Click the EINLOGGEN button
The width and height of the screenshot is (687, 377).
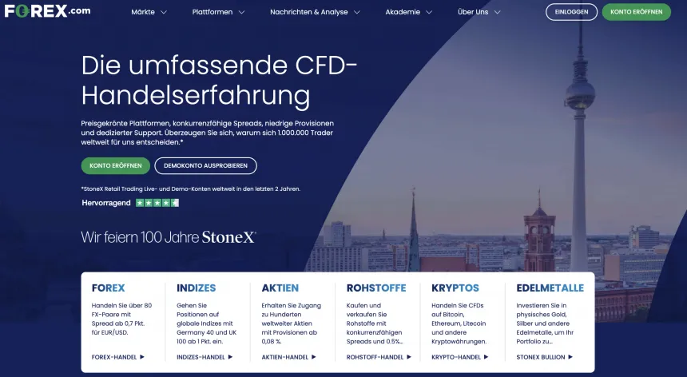[571, 12]
